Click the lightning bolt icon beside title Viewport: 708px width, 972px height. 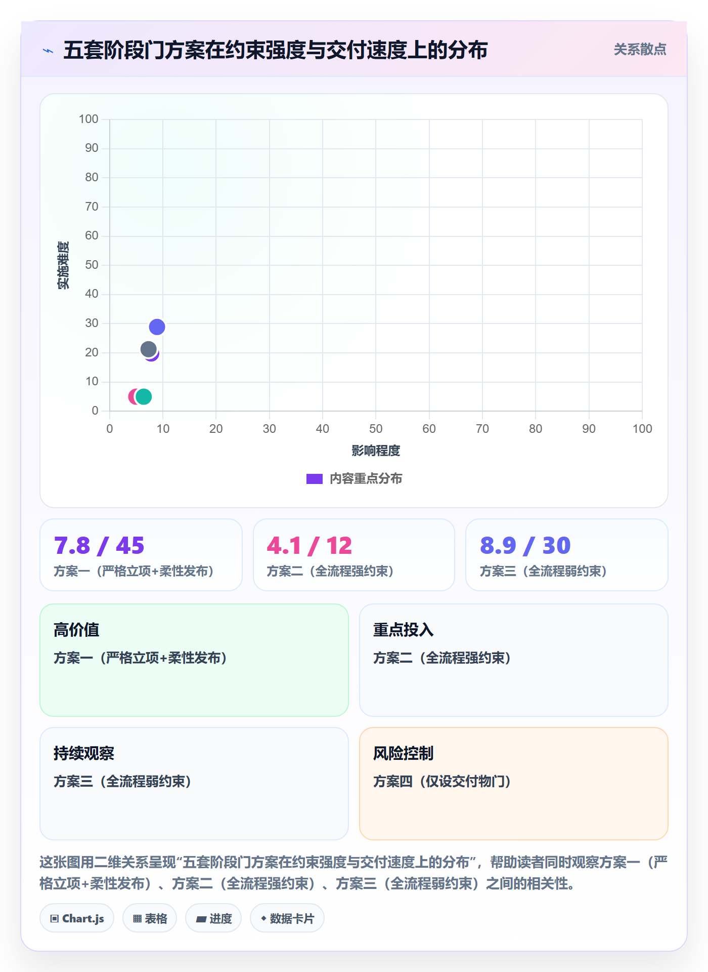[x=48, y=51]
